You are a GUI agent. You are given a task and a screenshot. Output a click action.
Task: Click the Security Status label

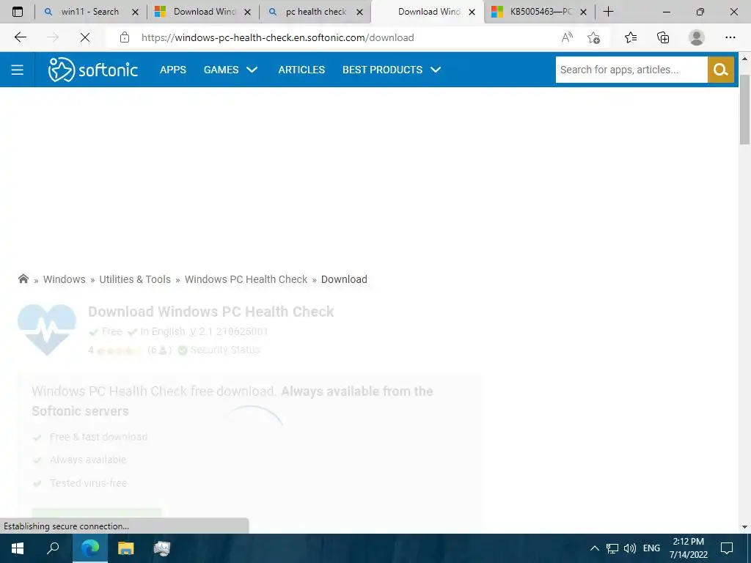point(225,350)
